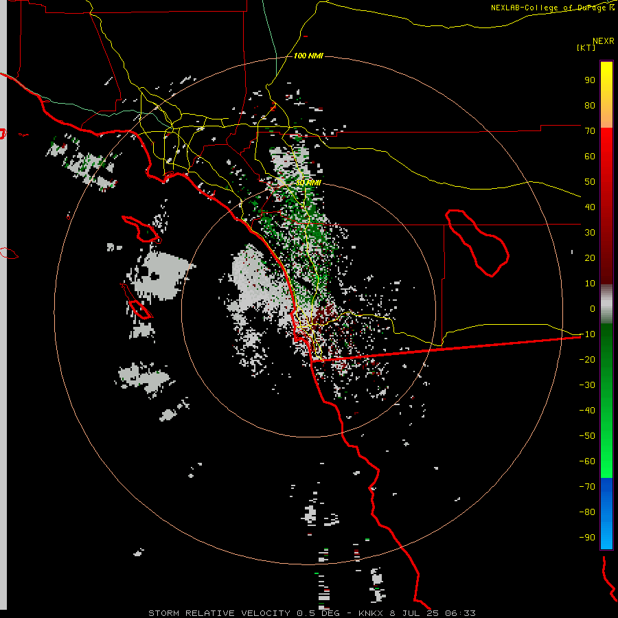Click the -10 value on the velocity scale
Image resolution: width=618 pixels, height=618 pixels.
pyautogui.click(x=587, y=334)
